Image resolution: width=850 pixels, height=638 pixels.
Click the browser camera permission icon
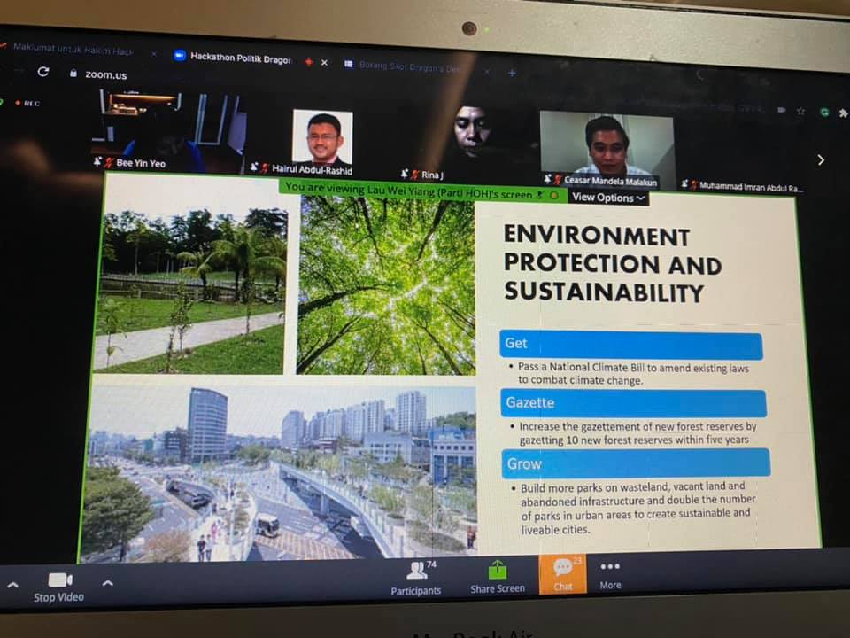[781, 110]
